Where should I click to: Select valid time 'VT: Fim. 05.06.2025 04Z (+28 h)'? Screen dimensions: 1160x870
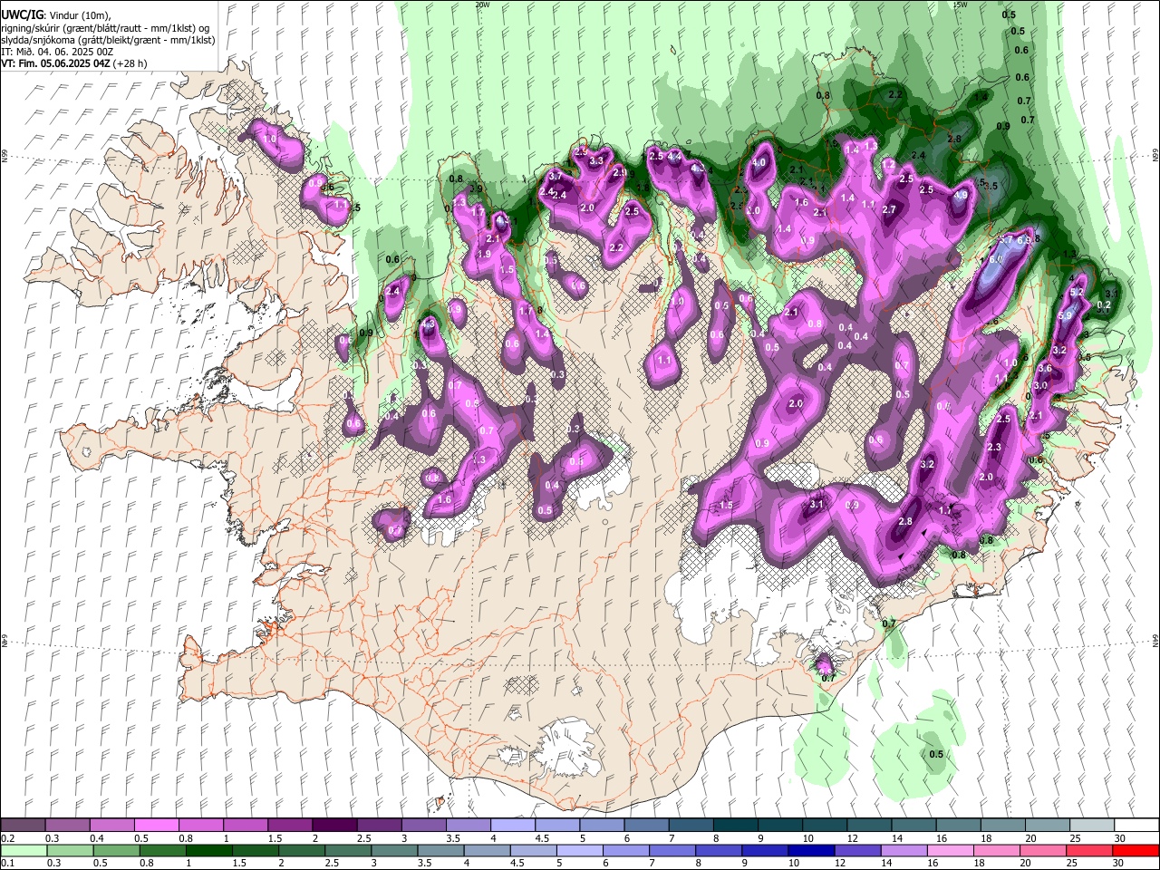(x=74, y=63)
